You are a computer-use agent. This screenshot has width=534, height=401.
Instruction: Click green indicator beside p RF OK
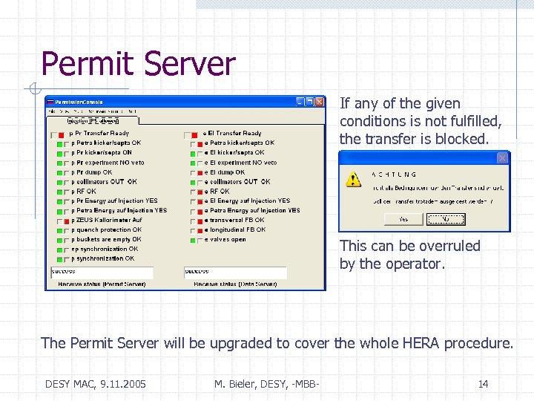tap(59, 192)
